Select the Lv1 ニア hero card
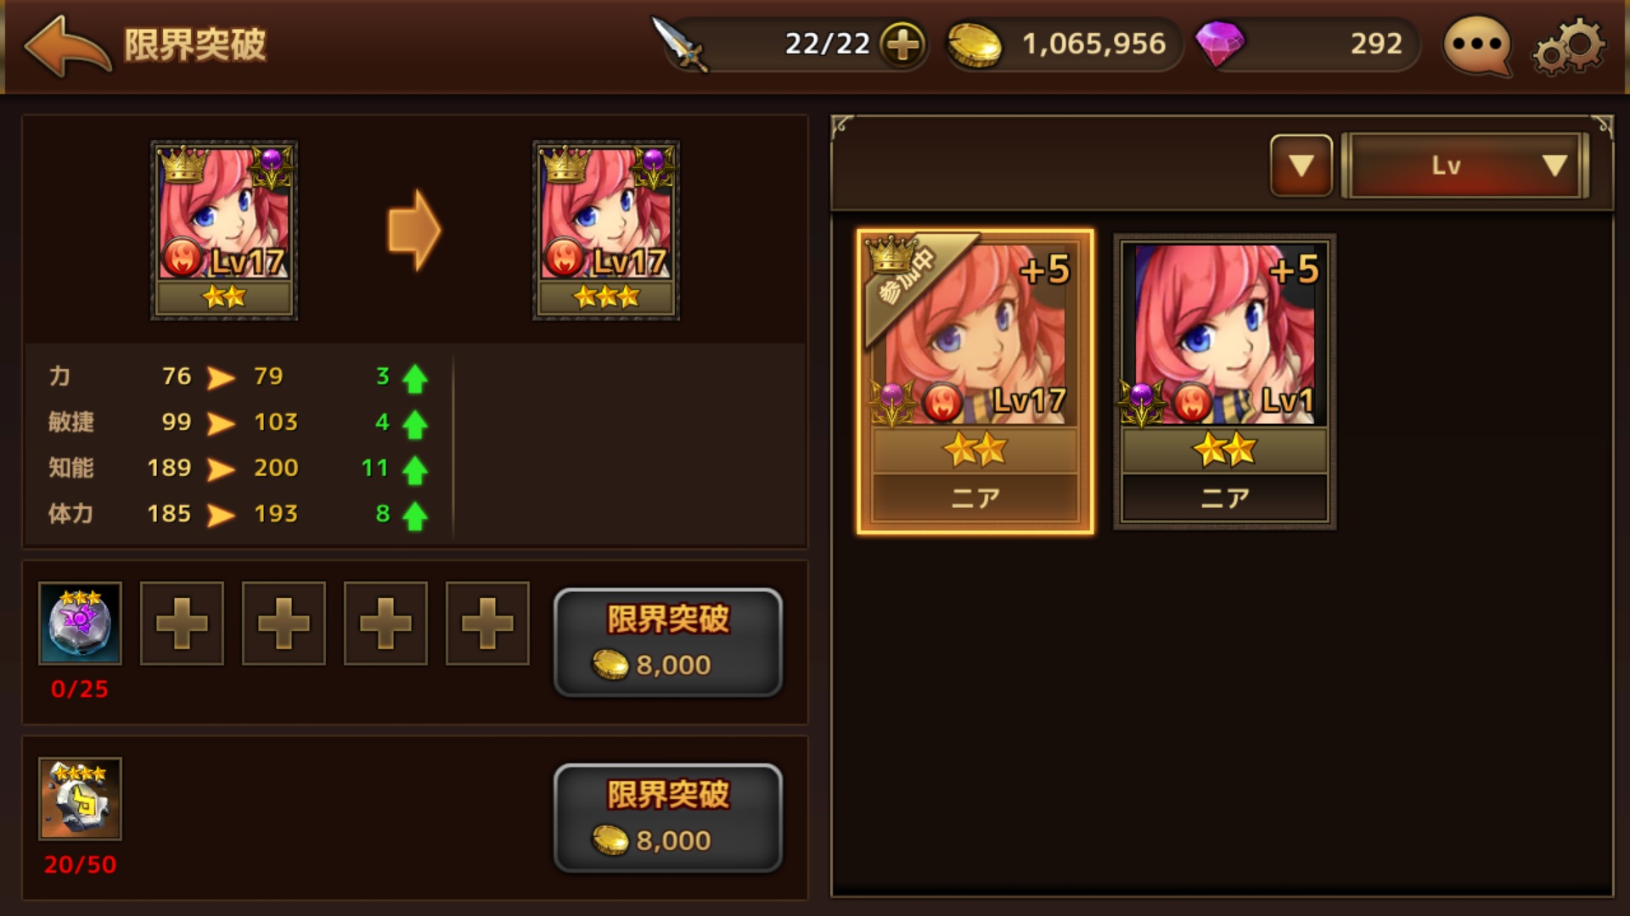 tap(1224, 382)
